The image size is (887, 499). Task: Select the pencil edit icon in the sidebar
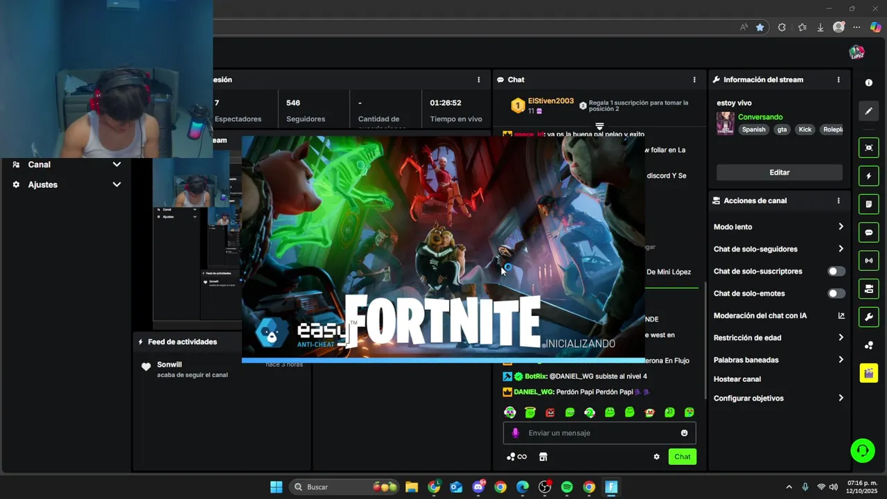pyautogui.click(x=868, y=111)
